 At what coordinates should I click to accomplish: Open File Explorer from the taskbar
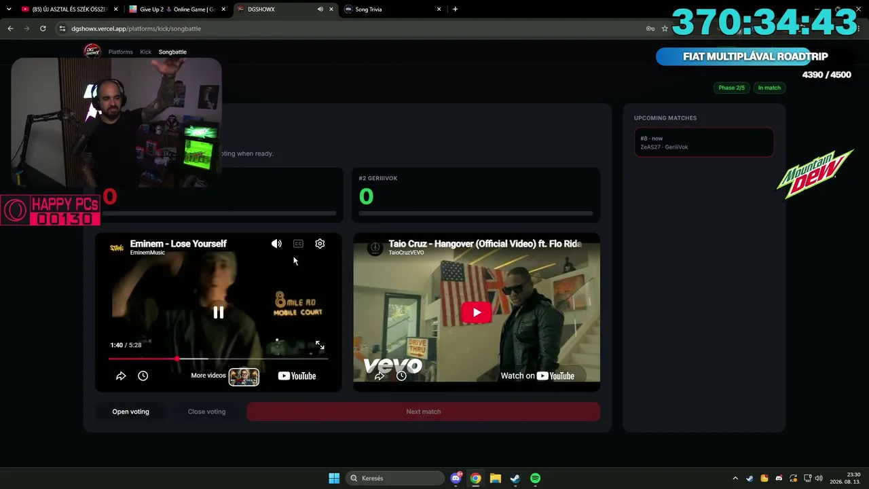[x=496, y=478]
